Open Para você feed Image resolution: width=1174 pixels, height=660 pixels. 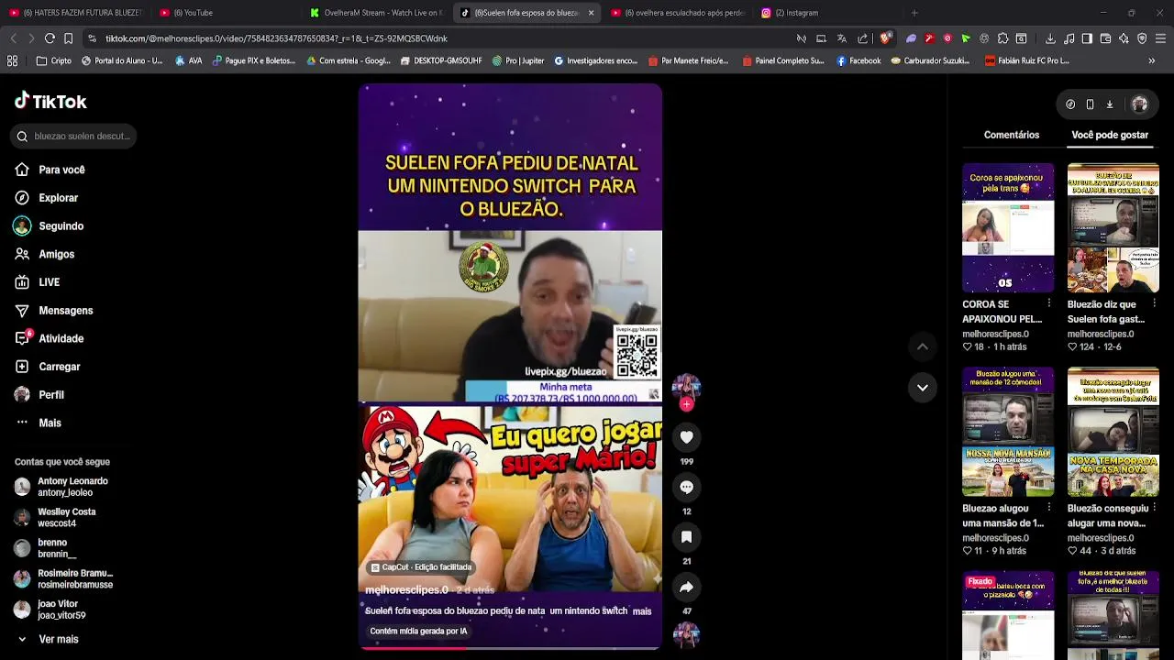point(50,170)
